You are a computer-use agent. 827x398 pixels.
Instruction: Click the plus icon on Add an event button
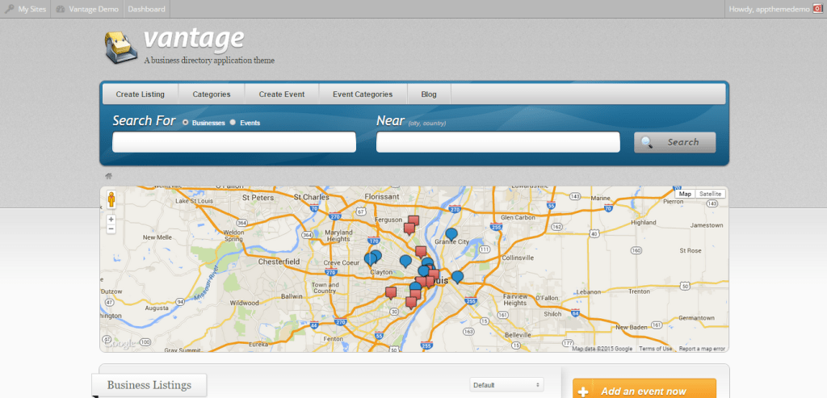coord(583,392)
